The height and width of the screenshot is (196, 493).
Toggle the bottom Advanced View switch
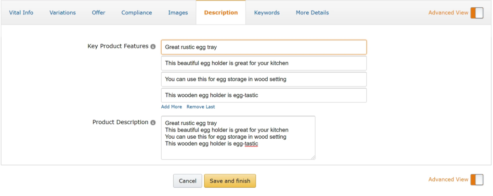tap(477, 180)
